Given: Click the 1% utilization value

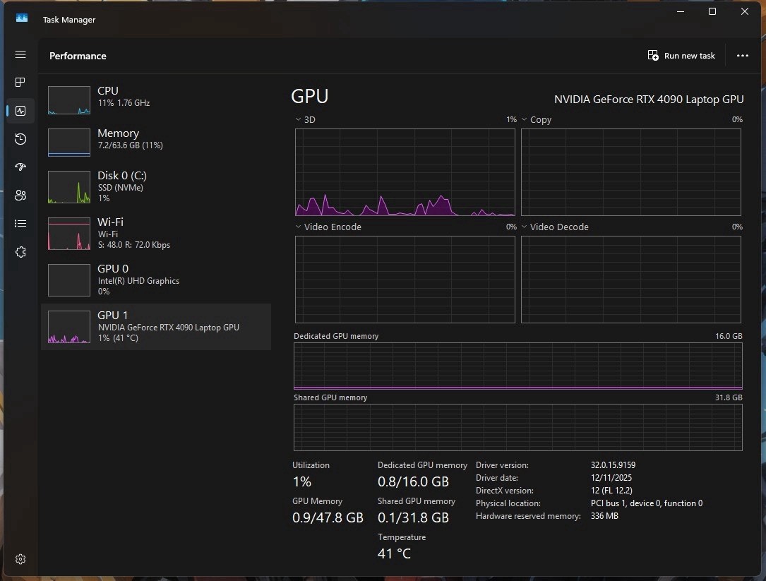Looking at the screenshot, I should pos(302,481).
